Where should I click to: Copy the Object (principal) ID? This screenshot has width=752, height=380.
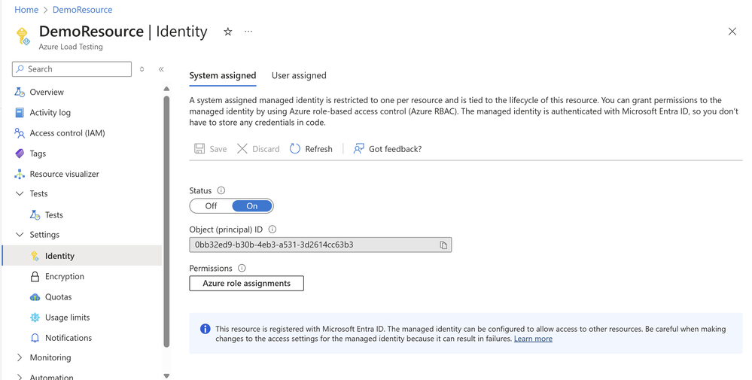(443, 245)
